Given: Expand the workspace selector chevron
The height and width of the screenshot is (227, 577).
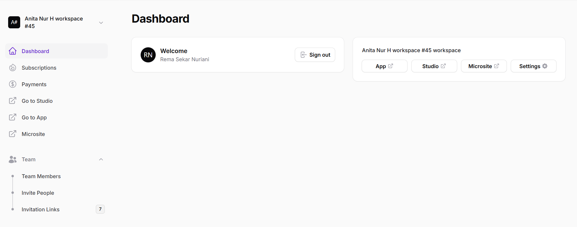Looking at the screenshot, I should (101, 22).
